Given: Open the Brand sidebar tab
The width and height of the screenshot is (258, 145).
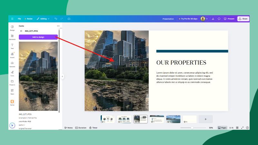Looking at the screenshot, I should click(x=12, y=55).
